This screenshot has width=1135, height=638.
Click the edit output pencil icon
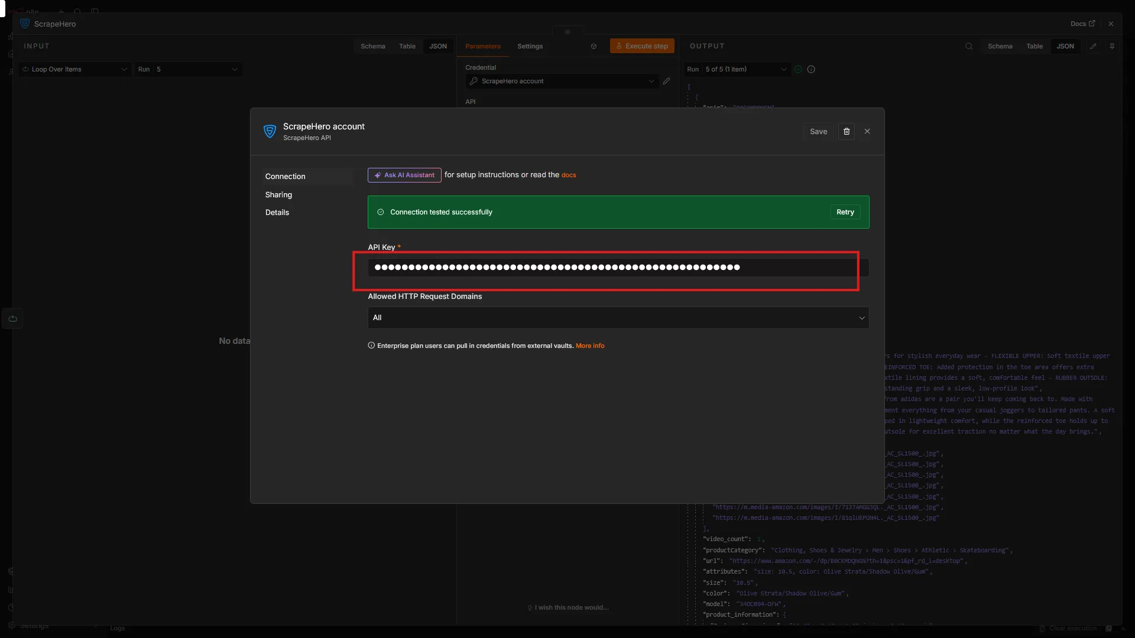(1093, 46)
